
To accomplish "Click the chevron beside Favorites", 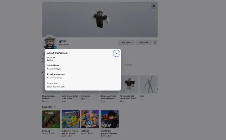I will pyautogui.click(x=54, y=107).
